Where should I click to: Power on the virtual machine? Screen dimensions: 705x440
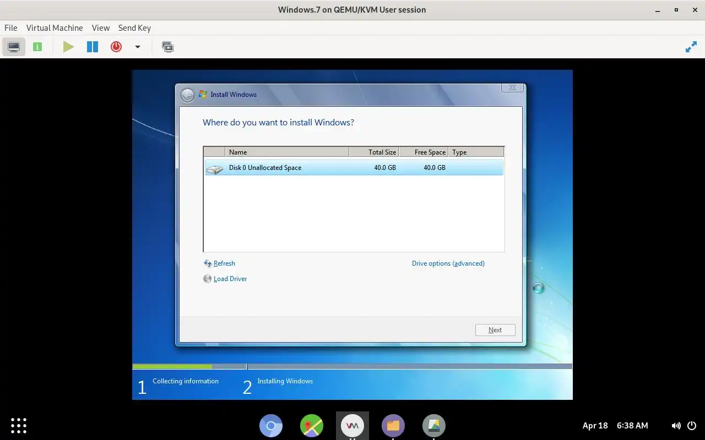click(x=68, y=47)
